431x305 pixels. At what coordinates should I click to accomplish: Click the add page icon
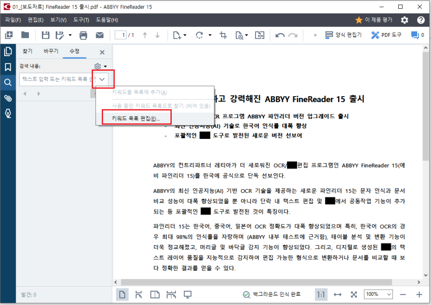[x=177, y=35]
